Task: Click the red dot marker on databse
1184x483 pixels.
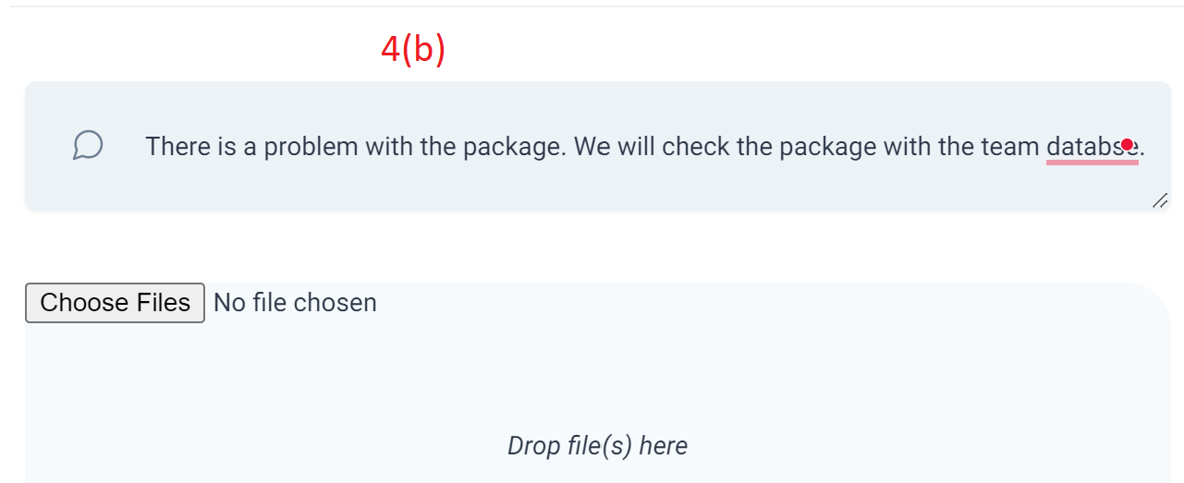Action: [x=1127, y=144]
